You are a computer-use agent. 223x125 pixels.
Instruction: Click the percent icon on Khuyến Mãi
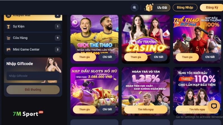click(8, 16)
